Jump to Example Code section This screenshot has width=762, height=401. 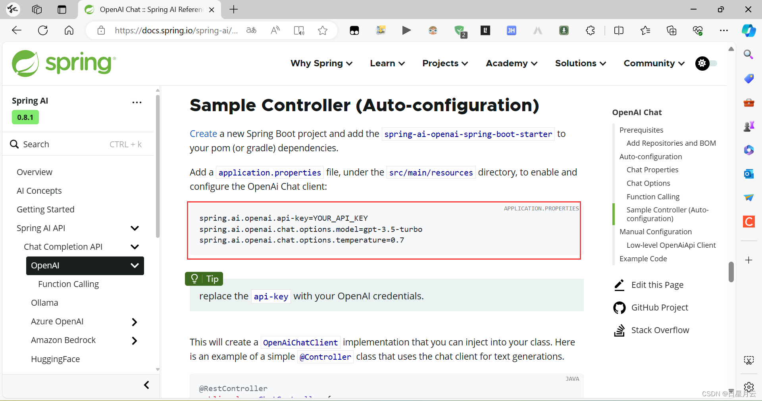643,258
